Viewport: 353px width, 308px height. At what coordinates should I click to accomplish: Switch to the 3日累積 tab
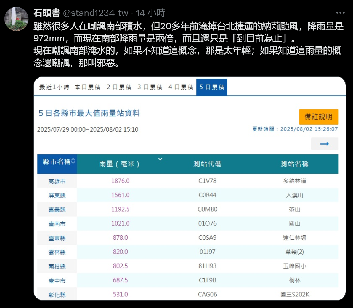tap(150, 87)
